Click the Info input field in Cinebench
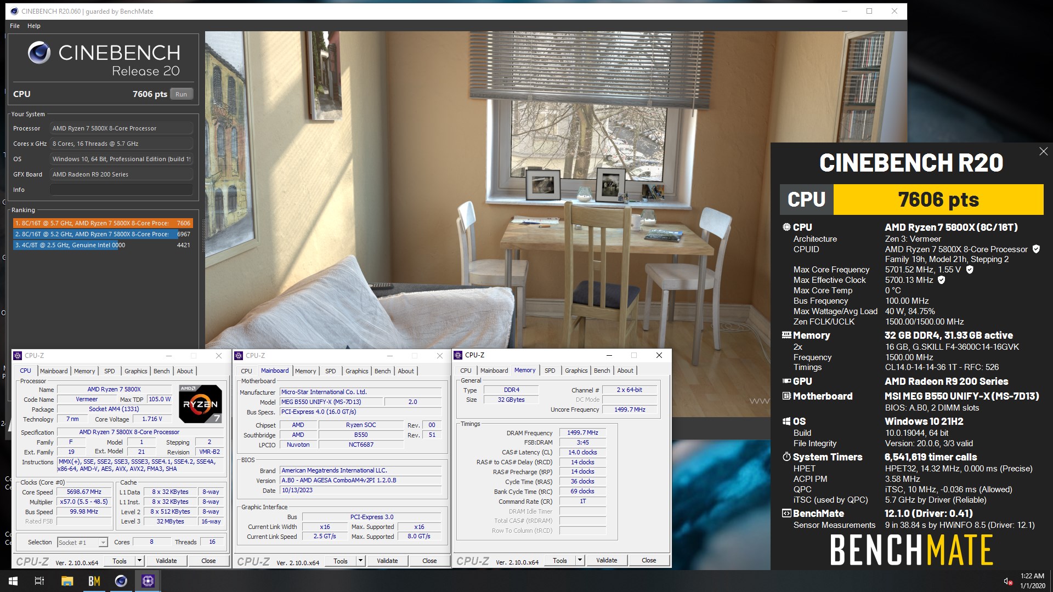 coord(121,190)
